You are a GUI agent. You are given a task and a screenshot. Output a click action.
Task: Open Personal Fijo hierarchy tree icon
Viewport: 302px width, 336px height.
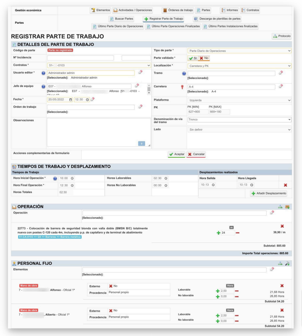(x=280, y=263)
